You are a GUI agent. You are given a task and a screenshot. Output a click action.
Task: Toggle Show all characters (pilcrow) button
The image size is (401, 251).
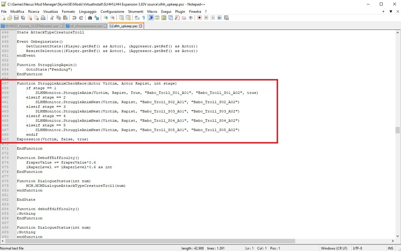144,18
